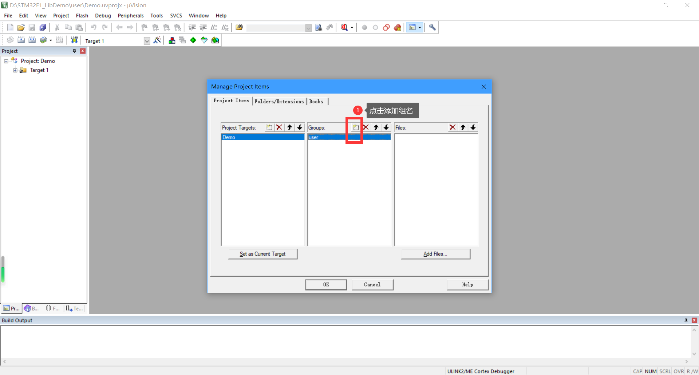The width and height of the screenshot is (699, 375).
Task: Open the find text combo box dropdown
Action: 308,28
